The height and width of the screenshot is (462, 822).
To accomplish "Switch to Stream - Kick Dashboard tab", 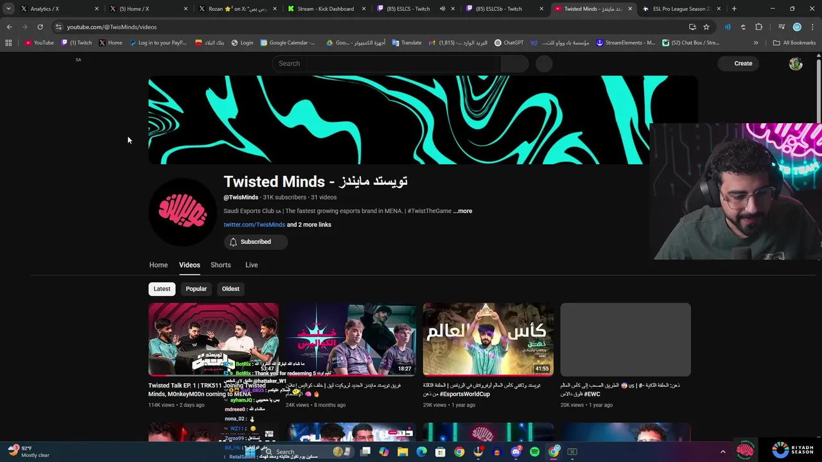I will click(326, 9).
